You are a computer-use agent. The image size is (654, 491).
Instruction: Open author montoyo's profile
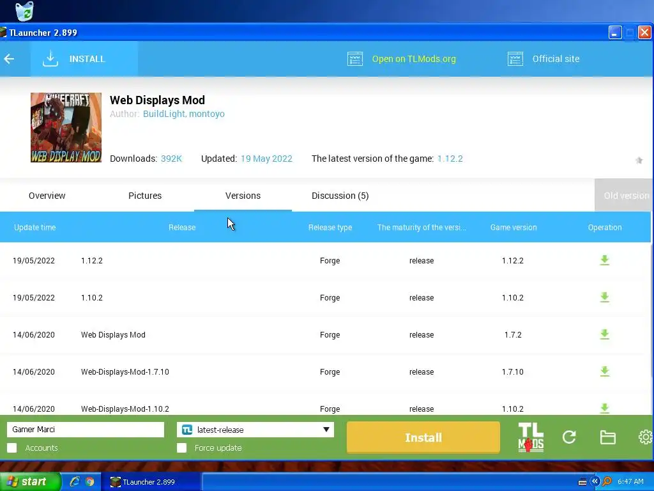(207, 114)
